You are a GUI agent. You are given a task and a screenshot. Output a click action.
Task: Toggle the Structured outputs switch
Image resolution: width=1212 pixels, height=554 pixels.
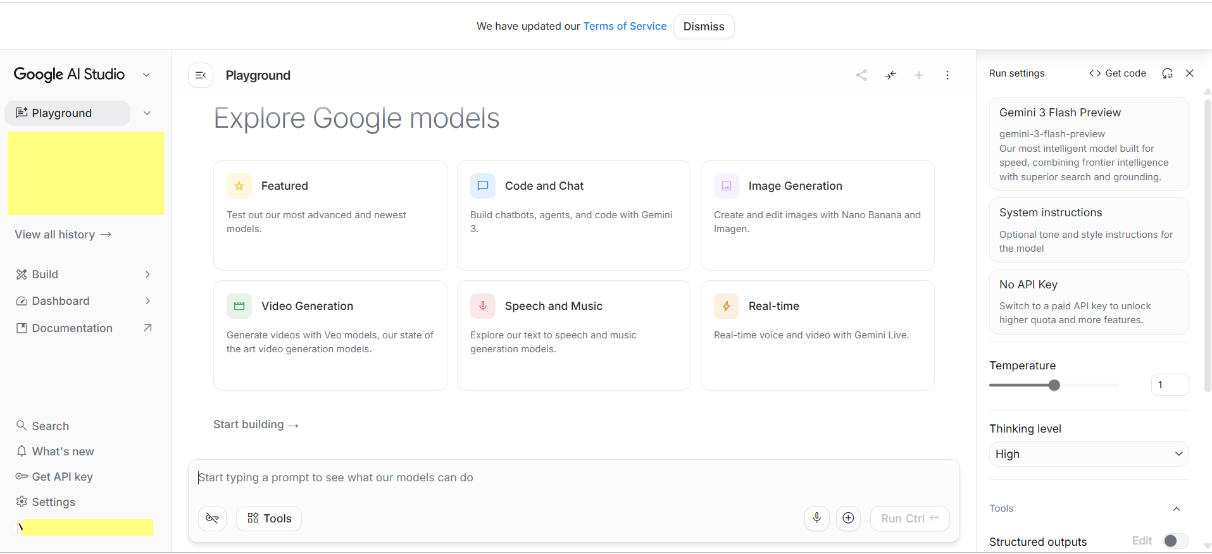1175,541
